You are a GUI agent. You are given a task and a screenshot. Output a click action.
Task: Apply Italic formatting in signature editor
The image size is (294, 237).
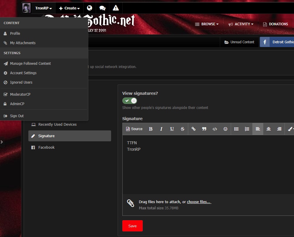(161, 129)
